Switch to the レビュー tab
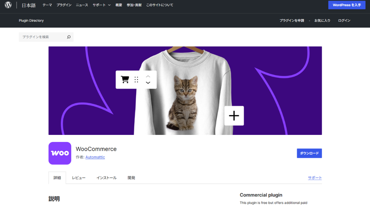370x207 pixels. click(x=78, y=178)
